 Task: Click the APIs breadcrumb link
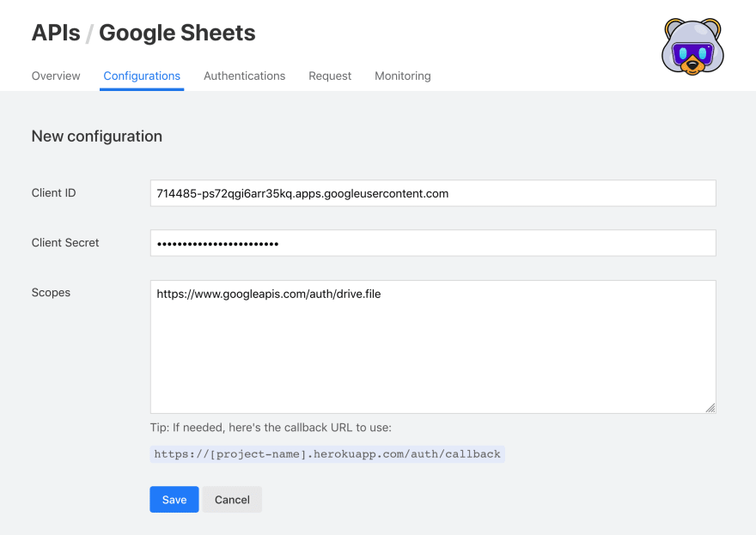point(56,33)
